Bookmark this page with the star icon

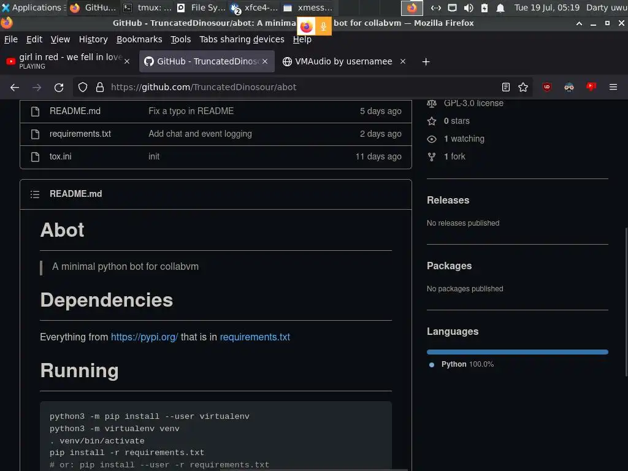[x=523, y=87]
